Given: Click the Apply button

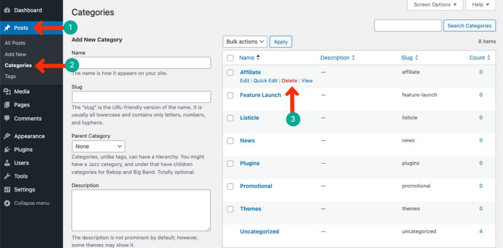Looking at the screenshot, I should [280, 42].
